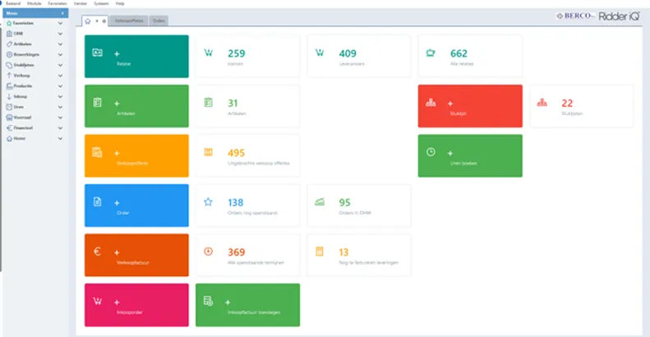The width and height of the screenshot is (650, 337).
Task: Click the pin icon in Menu header
Action: pyautogui.click(x=62, y=14)
